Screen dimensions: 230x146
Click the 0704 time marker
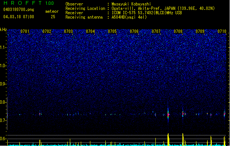(91, 31)
